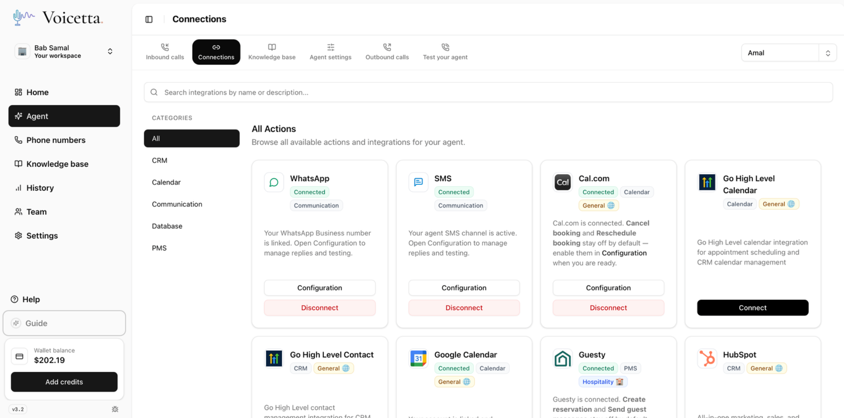Filter by PMS category
The width and height of the screenshot is (844, 418).
pos(192,248)
